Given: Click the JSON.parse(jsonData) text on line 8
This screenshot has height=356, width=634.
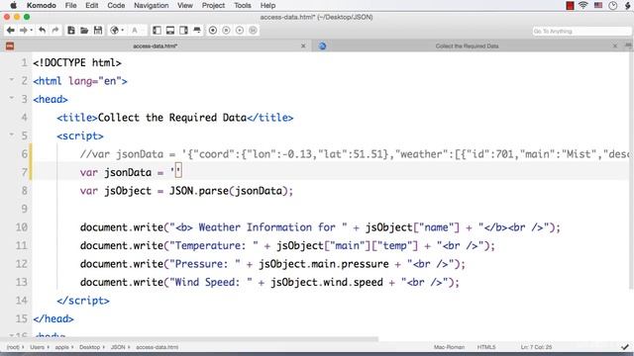Looking at the screenshot, I should point(229,191).
